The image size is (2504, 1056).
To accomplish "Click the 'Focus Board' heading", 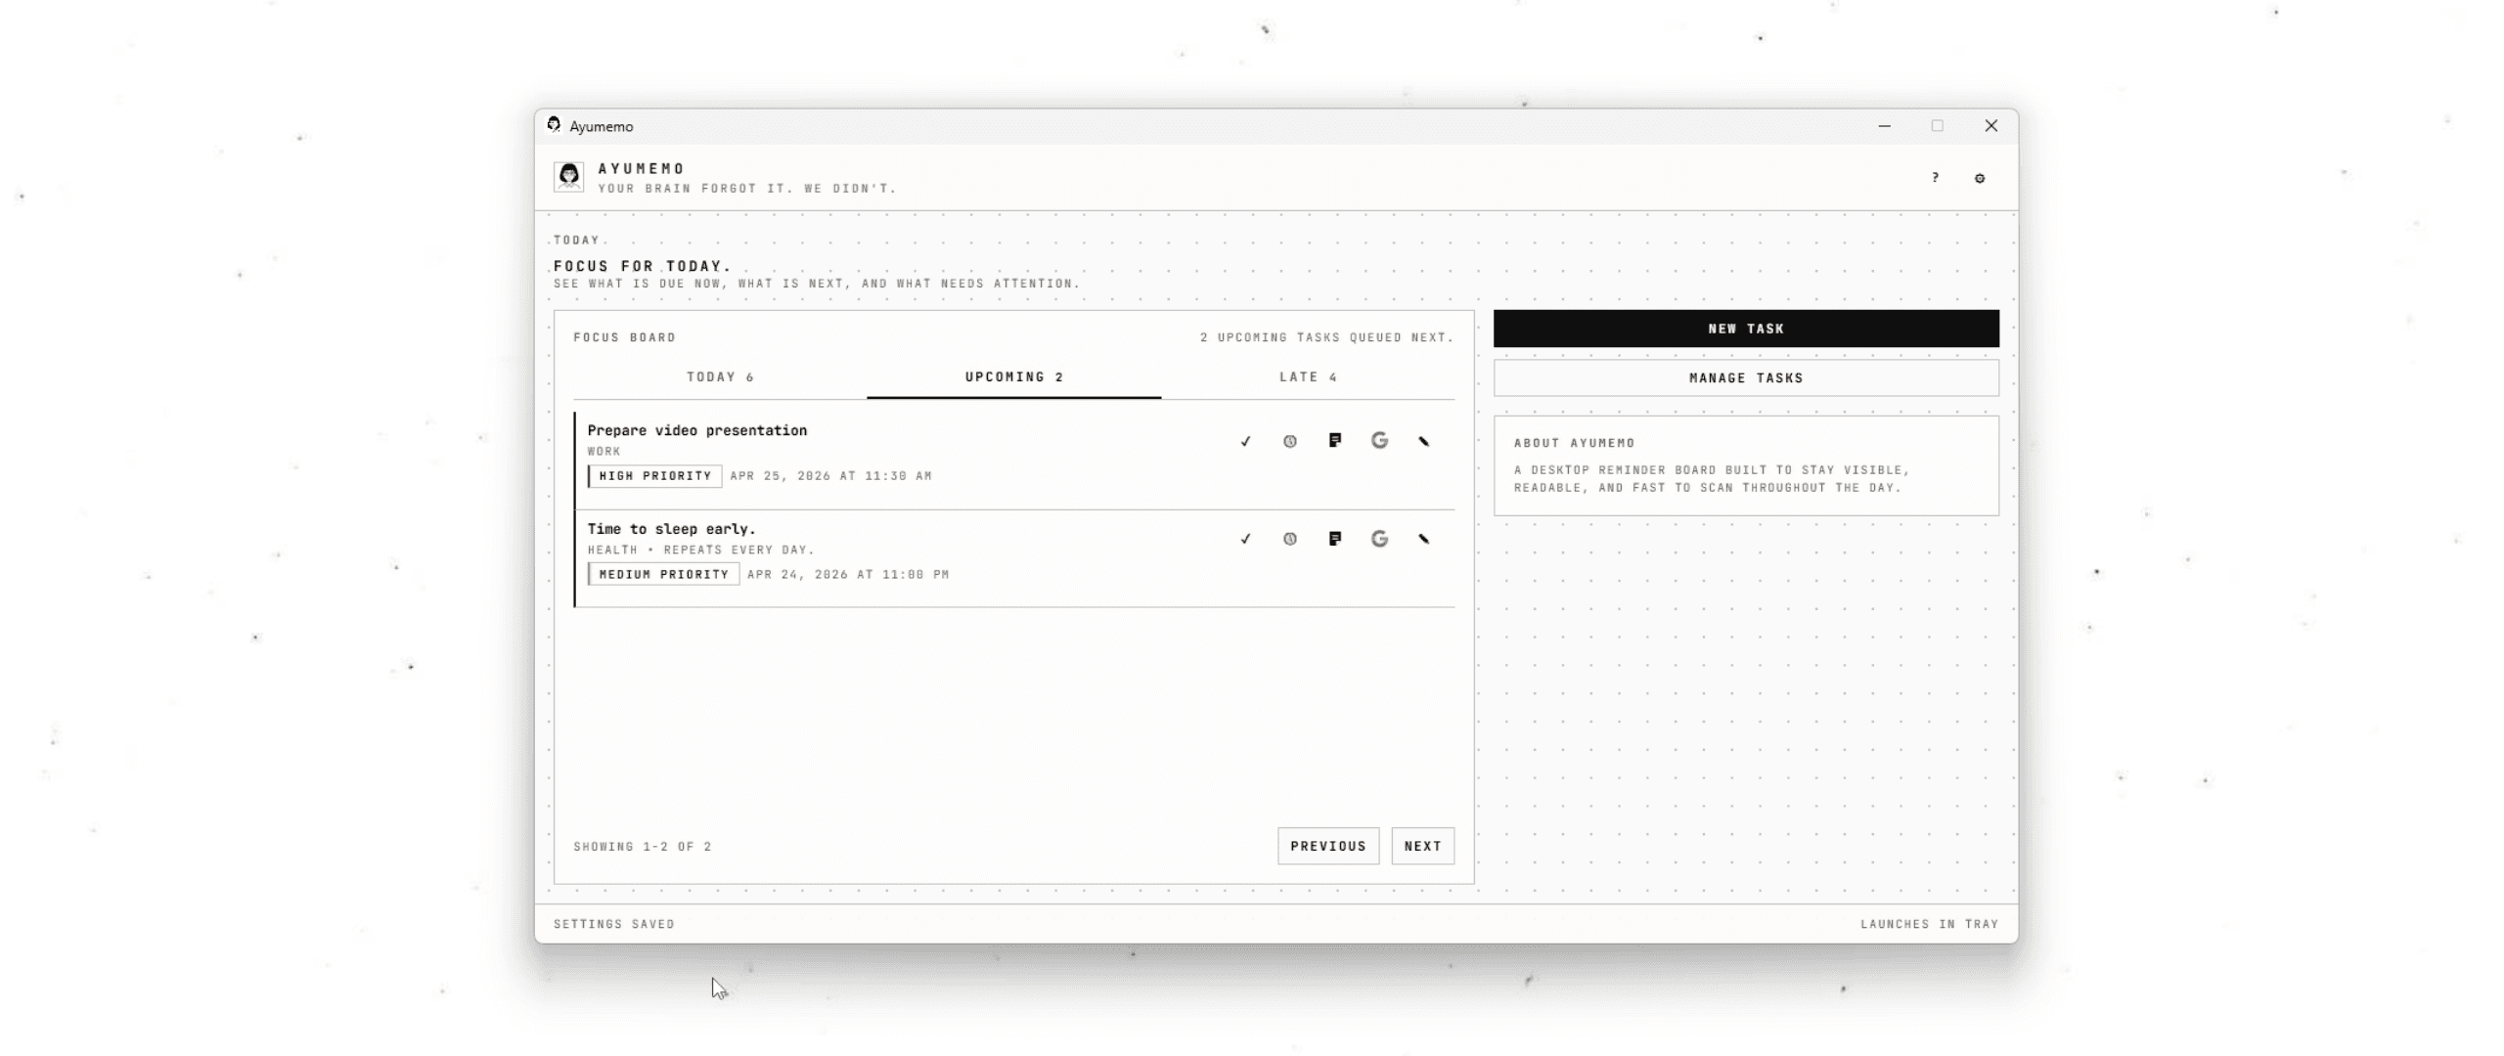I will tap(625, 337).
